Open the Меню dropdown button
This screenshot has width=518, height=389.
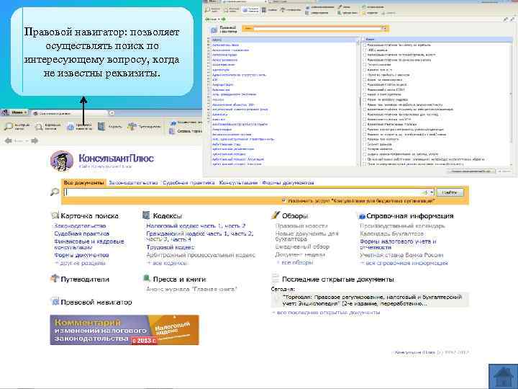(x=14, y=113)
